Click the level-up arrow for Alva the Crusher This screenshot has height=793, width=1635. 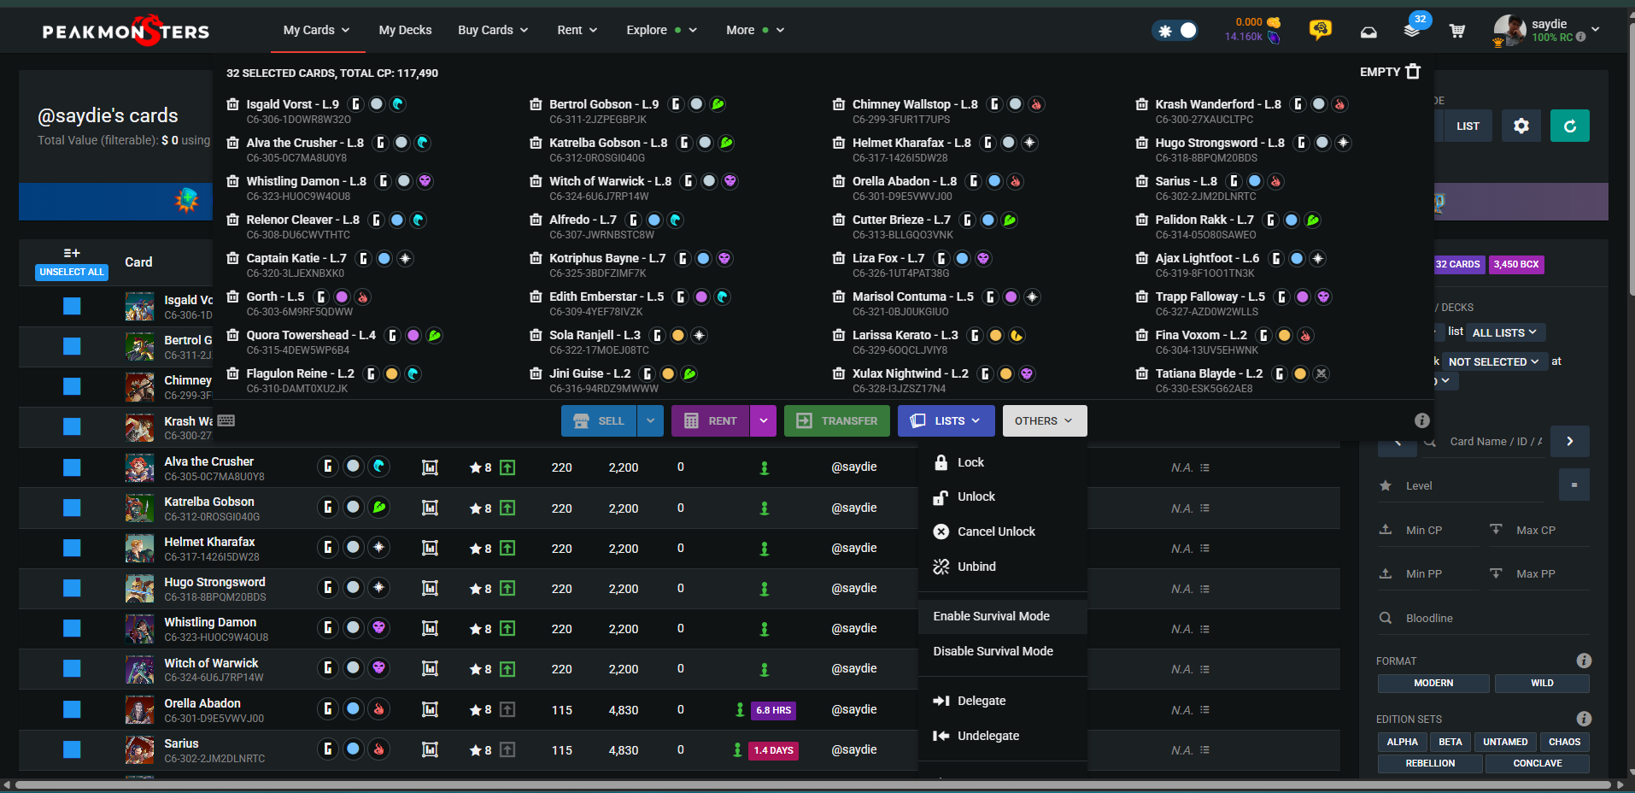tap(507, 467)
